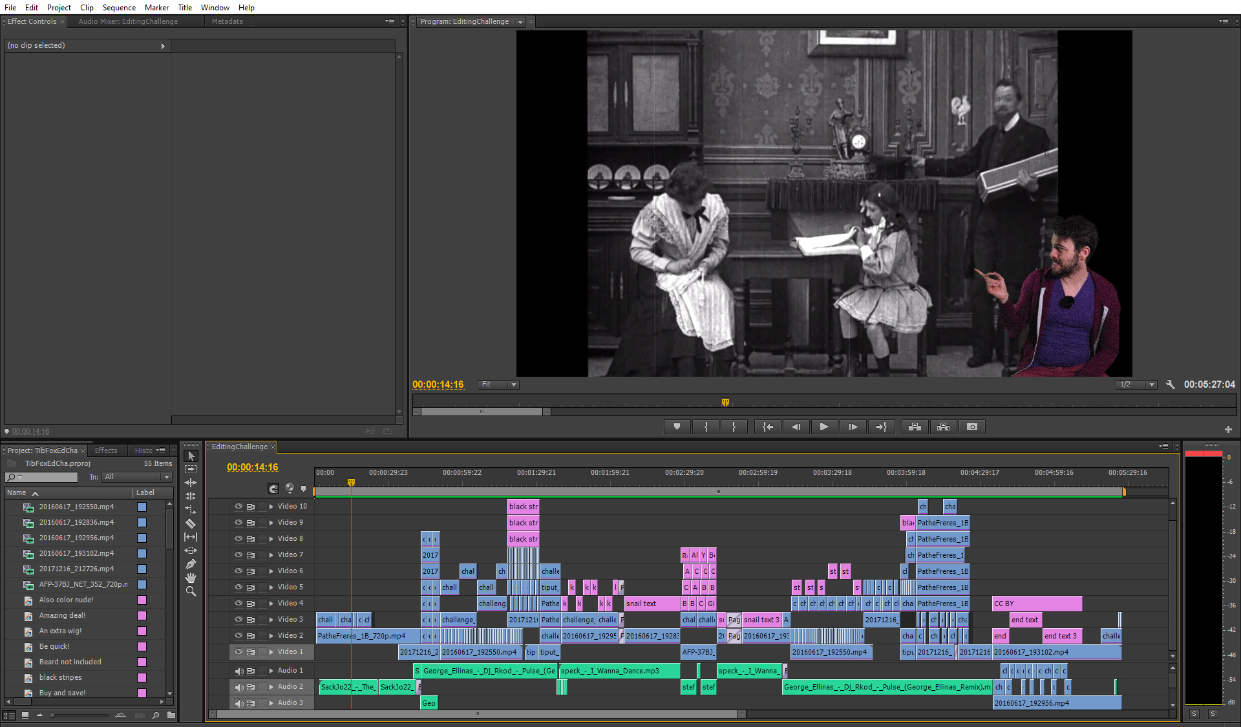Select the Razor tool
This screenshot has width=1241, height=727.
(191, 523)
